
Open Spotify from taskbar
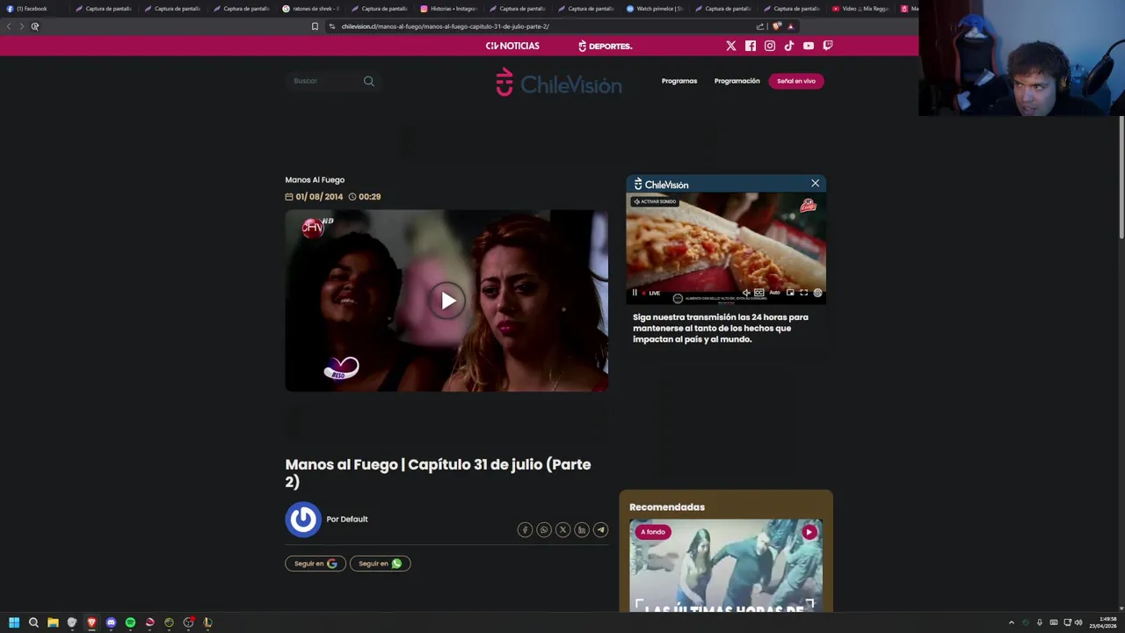[x=130, y=622]
